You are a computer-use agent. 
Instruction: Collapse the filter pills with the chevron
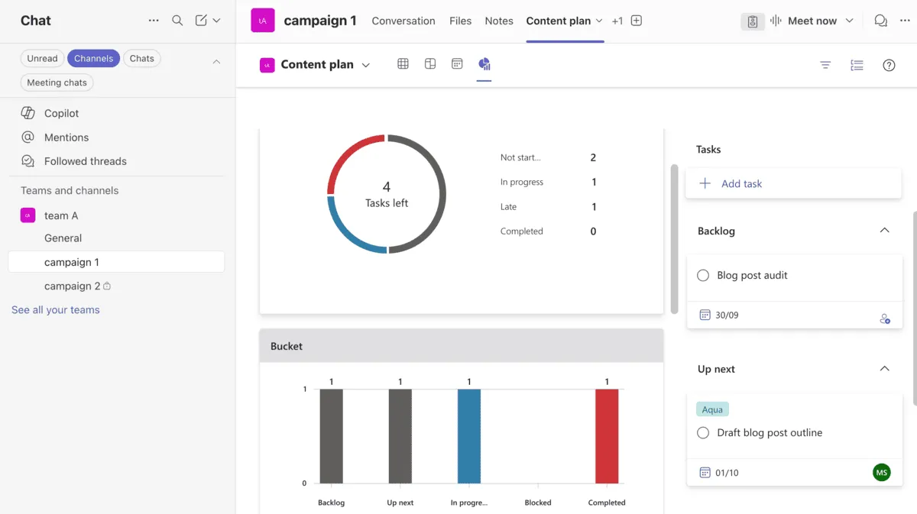pos(216,61)
